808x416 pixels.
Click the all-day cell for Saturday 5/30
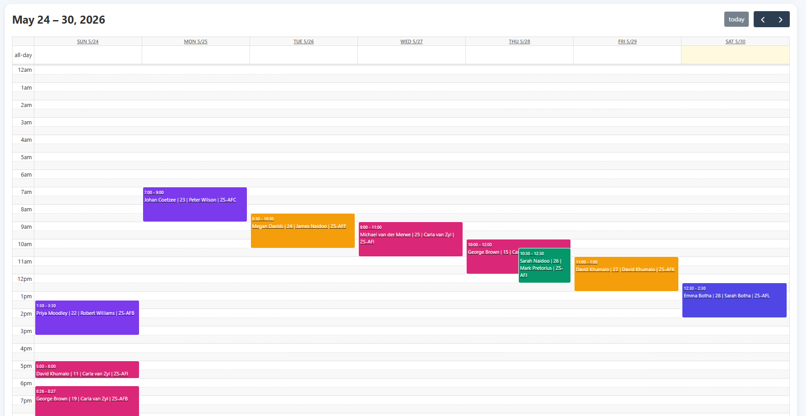click(x=735, y=55)
